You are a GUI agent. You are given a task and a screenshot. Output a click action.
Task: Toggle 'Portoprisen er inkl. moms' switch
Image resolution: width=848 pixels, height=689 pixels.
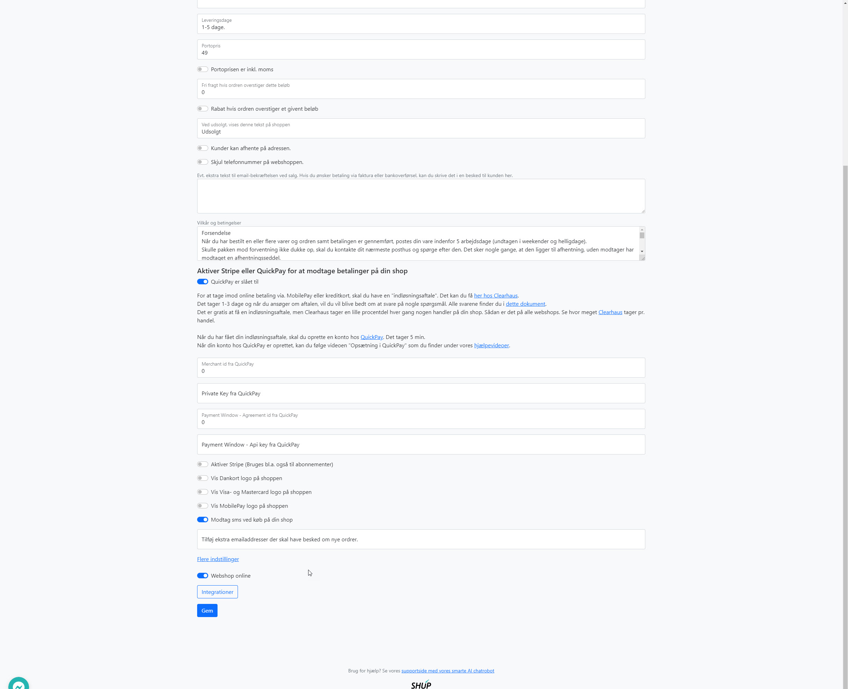[202, 70]
